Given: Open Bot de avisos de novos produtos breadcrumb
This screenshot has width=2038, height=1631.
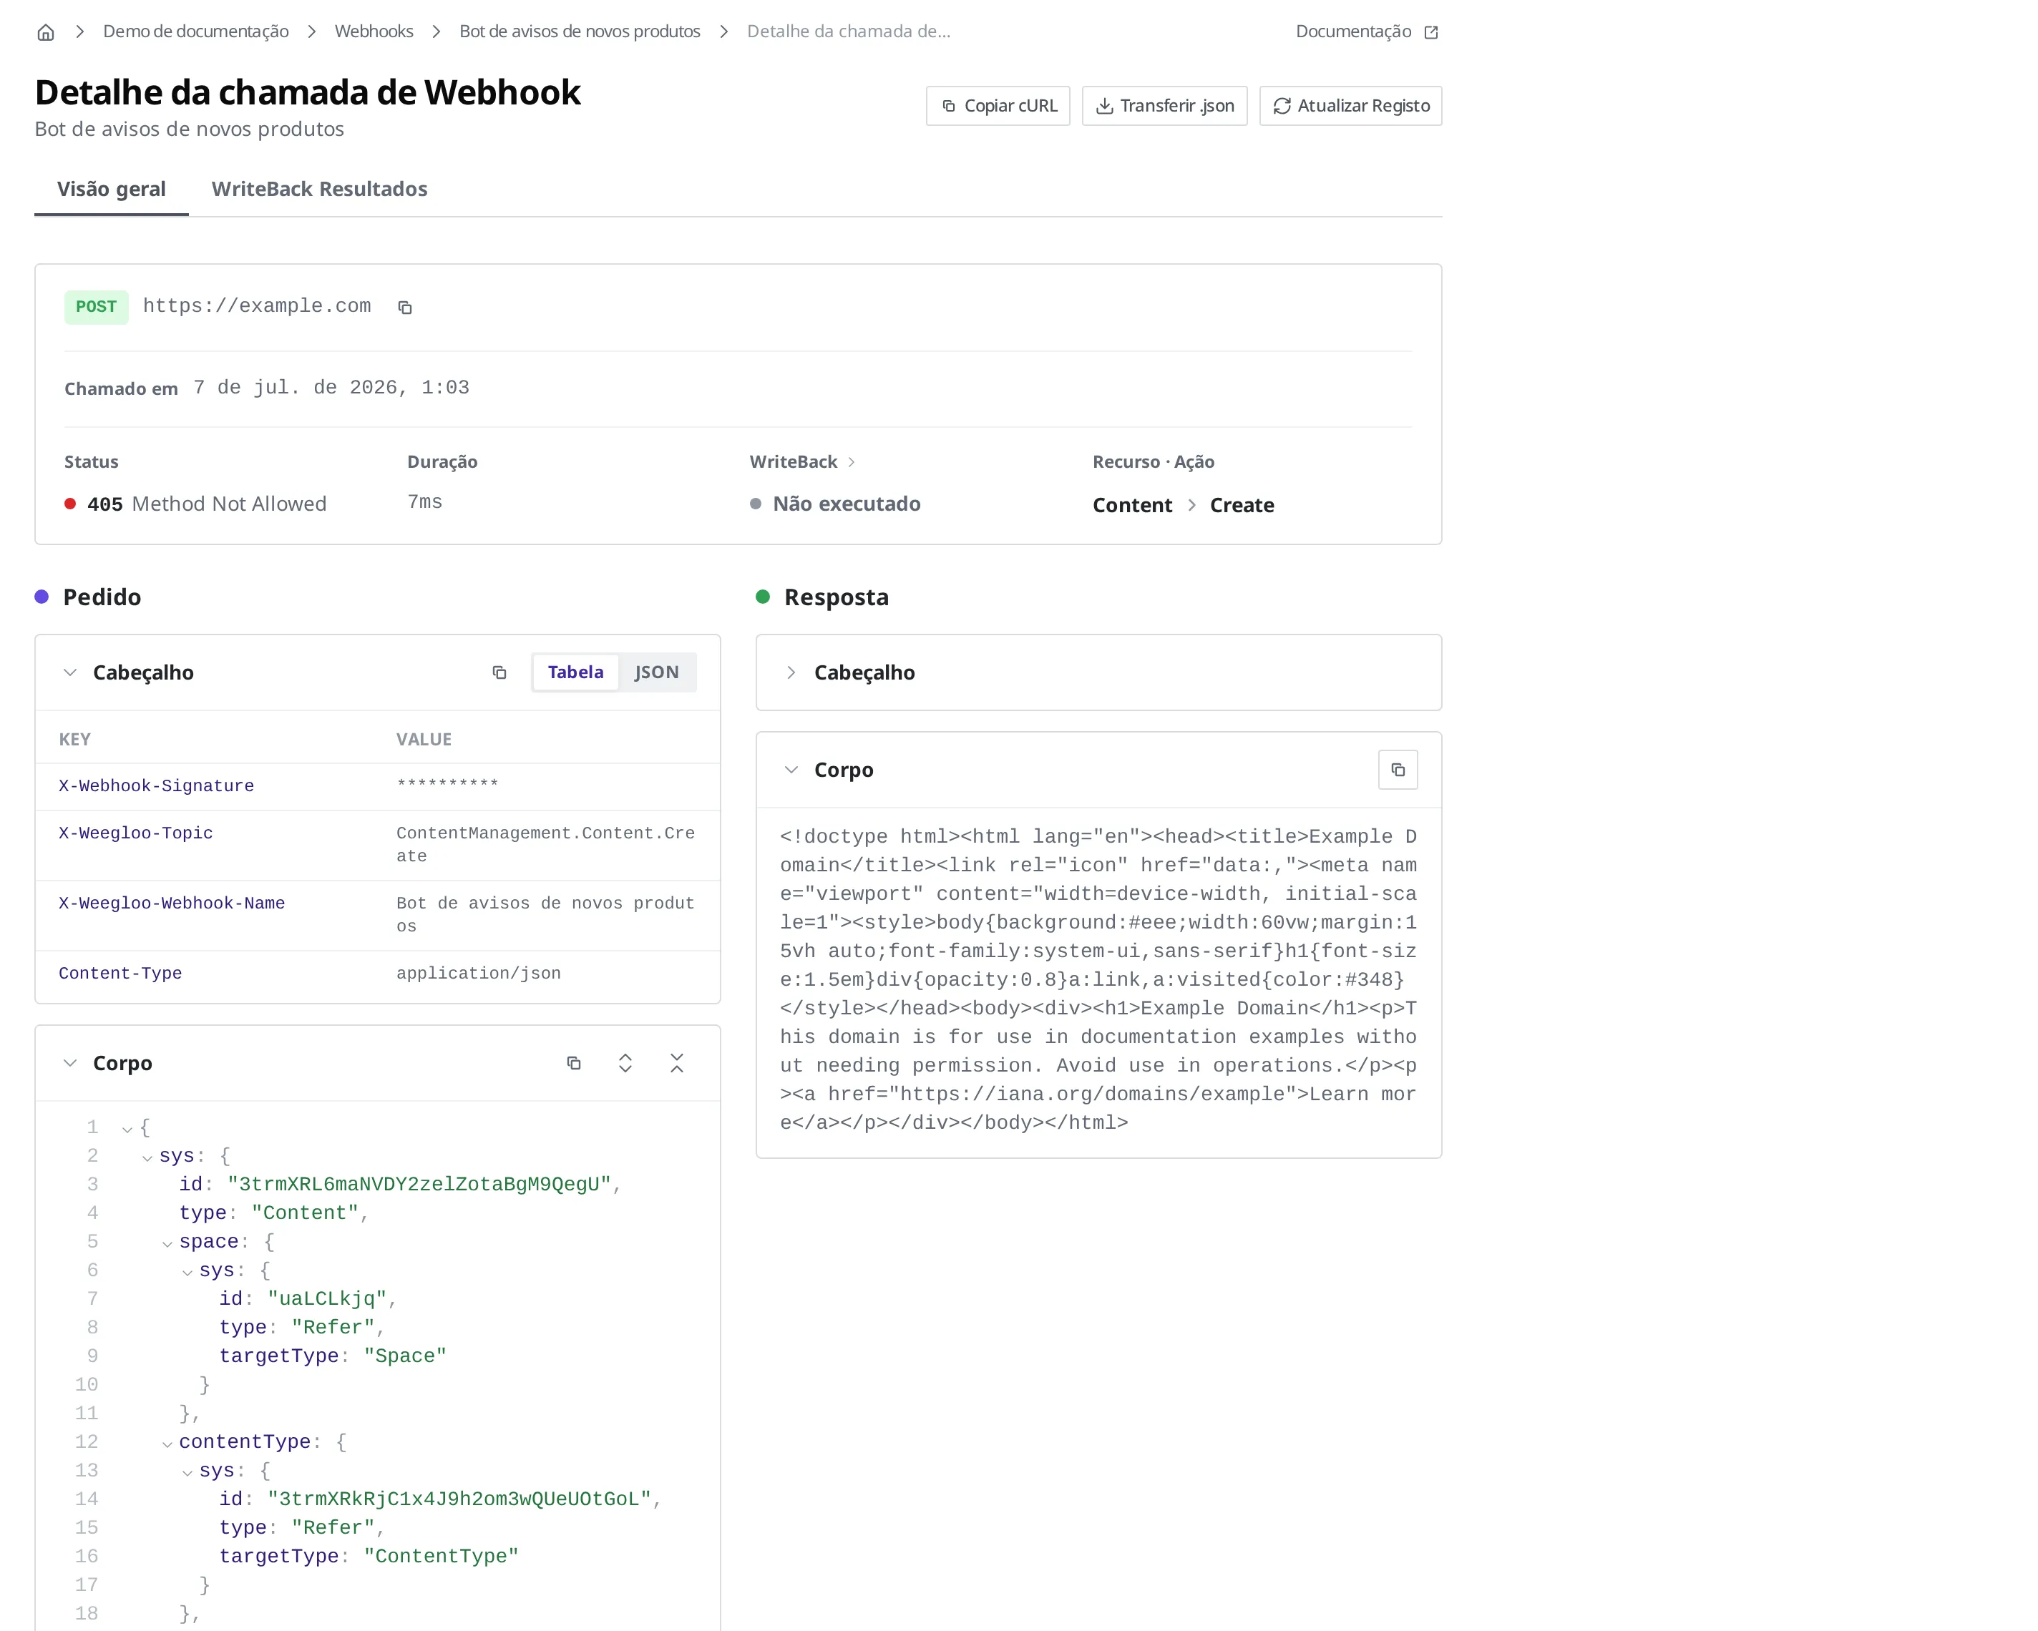Looking at the screenshot, I should point(580,31).
